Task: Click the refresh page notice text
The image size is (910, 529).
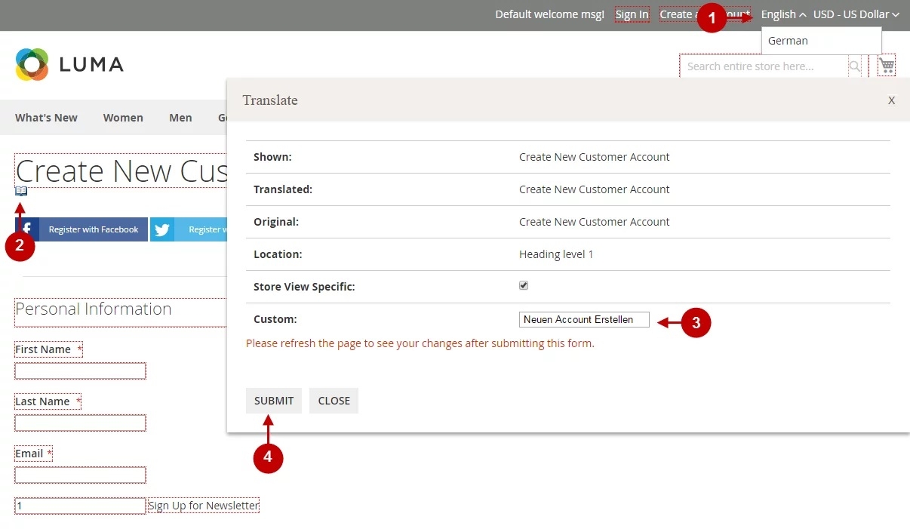Action: (x=420, y=343)
